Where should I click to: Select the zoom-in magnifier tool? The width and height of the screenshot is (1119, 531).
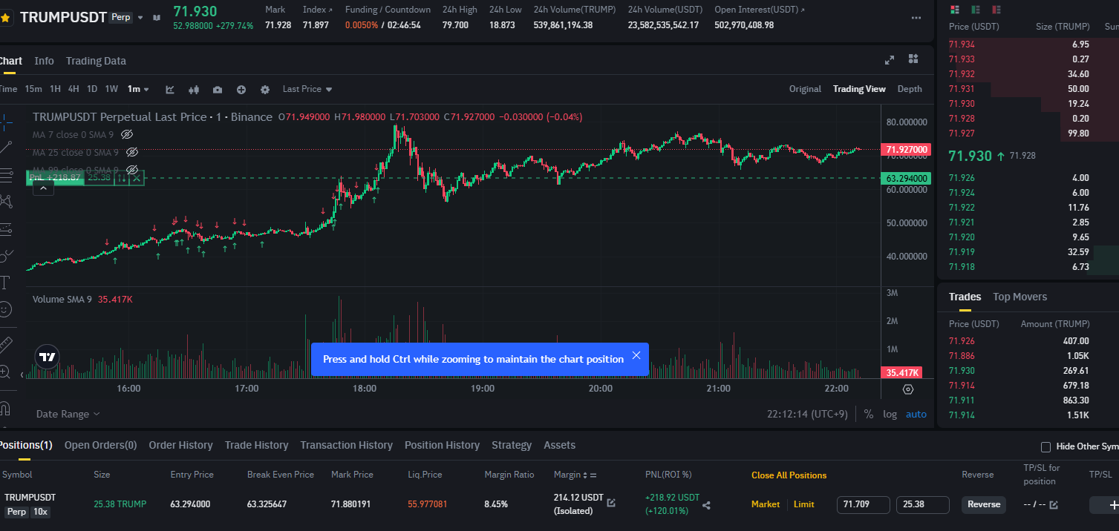5,372
